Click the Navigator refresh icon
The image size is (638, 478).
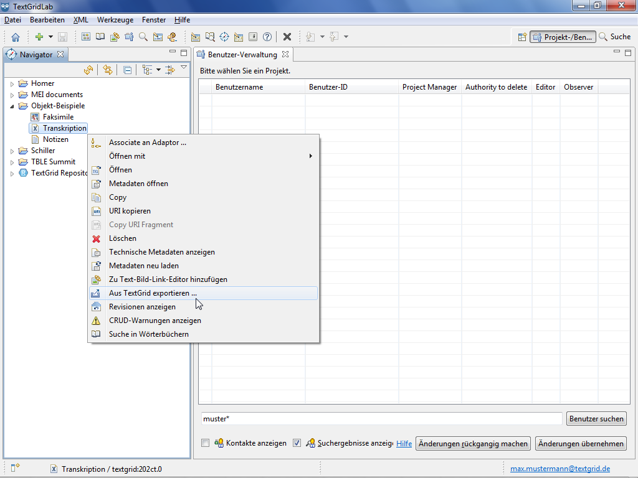tap(88, 70)
